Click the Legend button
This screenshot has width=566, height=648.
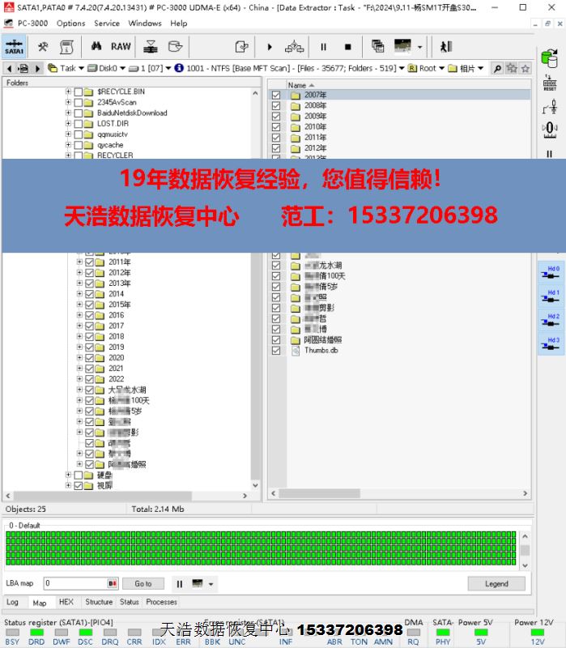point(496,583)
